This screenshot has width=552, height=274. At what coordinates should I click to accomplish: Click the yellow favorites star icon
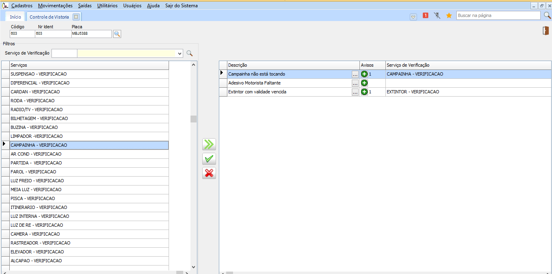coord(449,16)
